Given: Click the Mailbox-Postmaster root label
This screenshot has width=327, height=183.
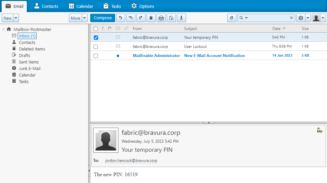Looking at the screenshot, I should click(32, 30).
